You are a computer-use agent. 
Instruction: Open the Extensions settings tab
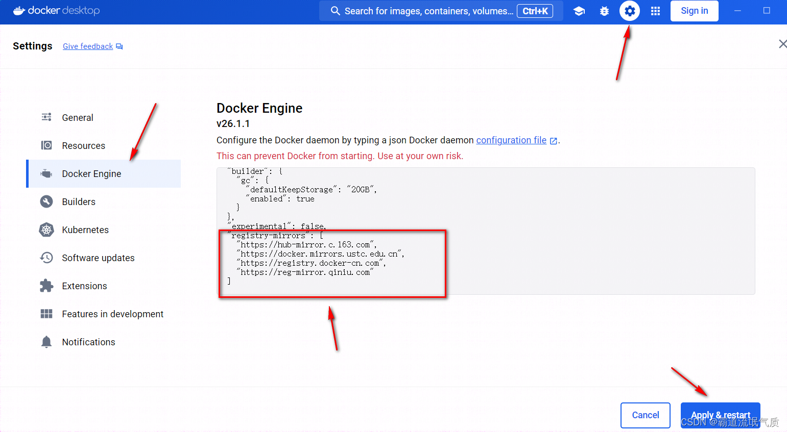click(104, 286)
